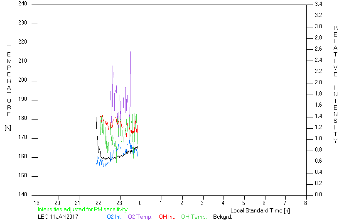Click relative intensity value 1.0

[318, 138]
